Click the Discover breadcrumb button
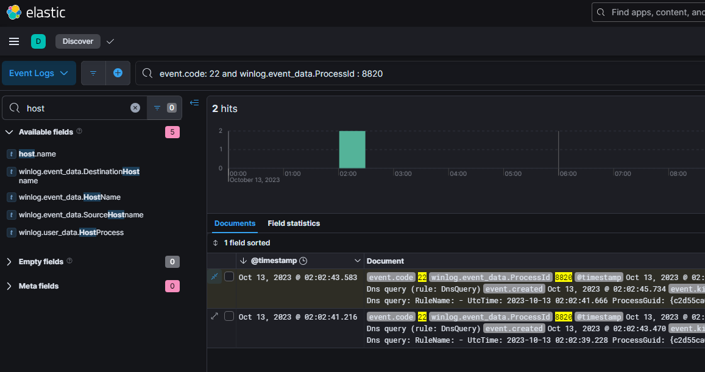Screen dimensions: 705x372 78,41
